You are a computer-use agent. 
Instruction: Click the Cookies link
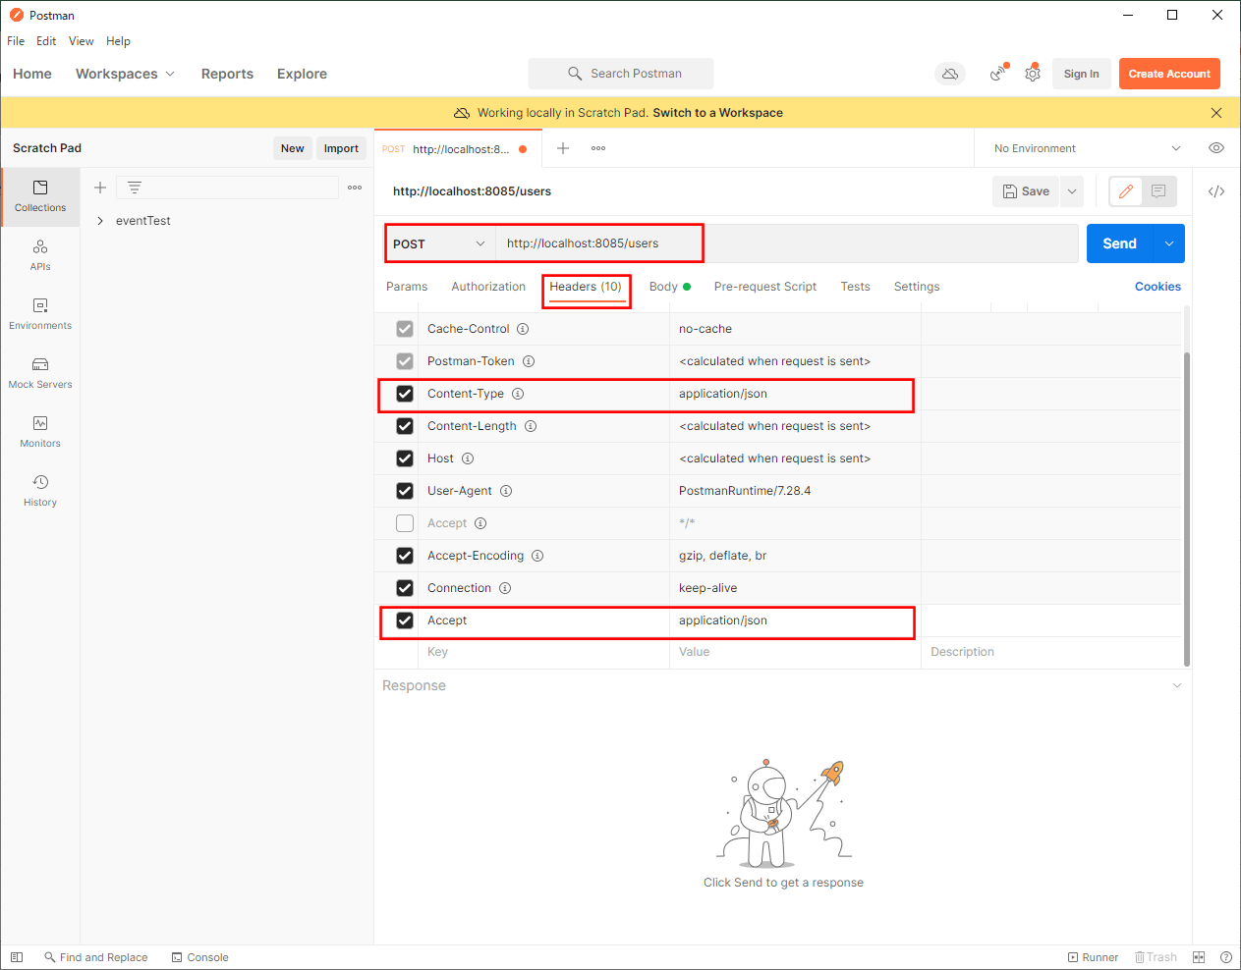click(1157, 287)
